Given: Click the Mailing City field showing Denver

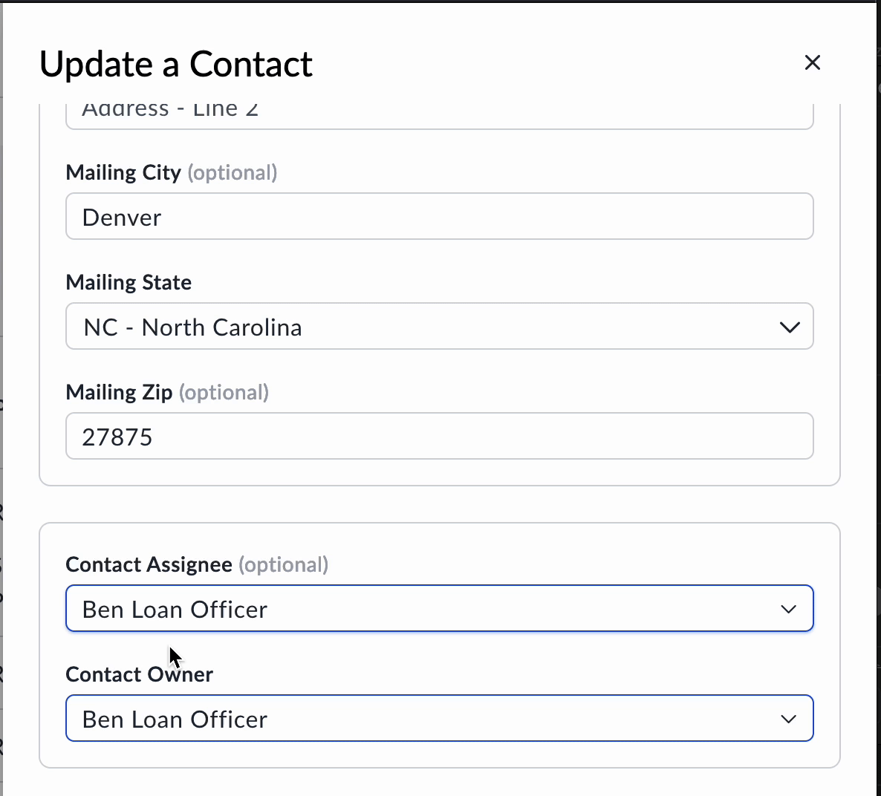Looking at the screenshot, I should (440, 216).
